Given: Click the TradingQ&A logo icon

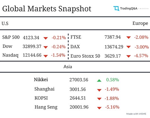Looking at the screenshot, I should (116, 8).
